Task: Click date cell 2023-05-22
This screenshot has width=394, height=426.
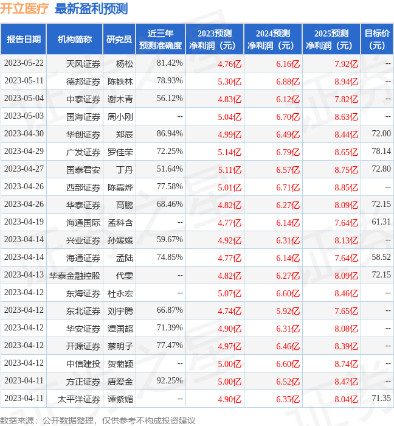Action: pos(24,63)
